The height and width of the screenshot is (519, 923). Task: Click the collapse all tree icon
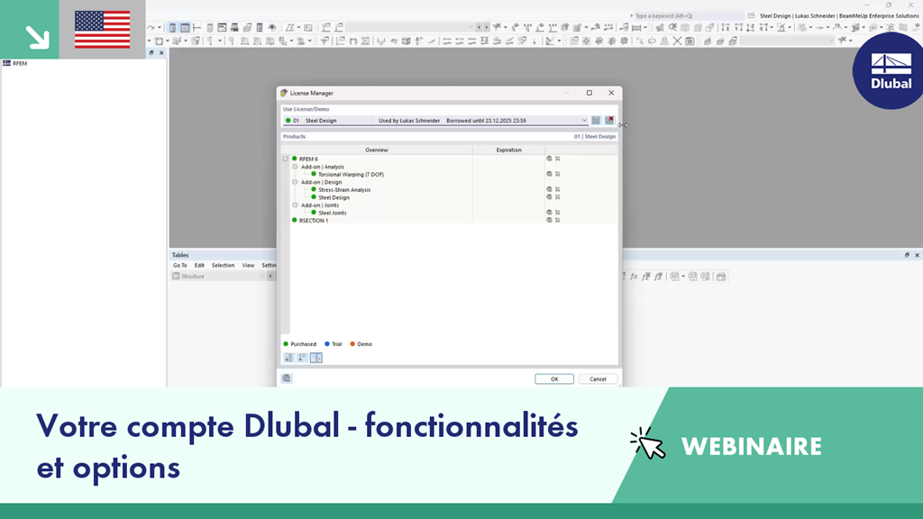[303, 358]
